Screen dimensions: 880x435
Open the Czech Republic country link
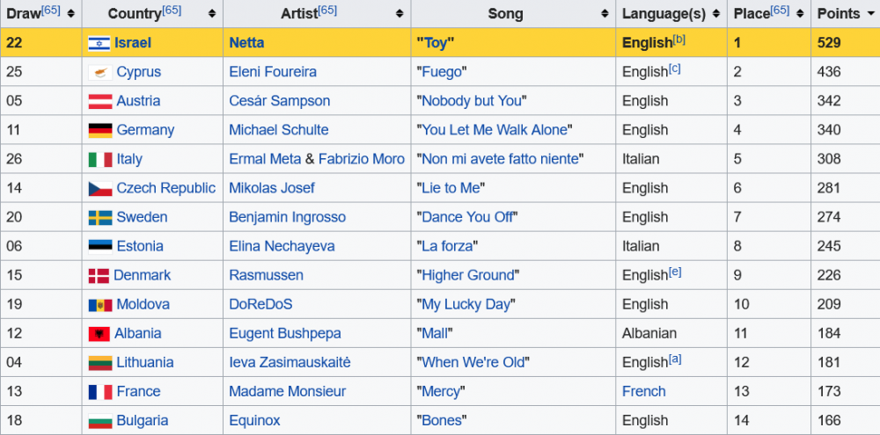pyautogui.click(x=165, y=188)
